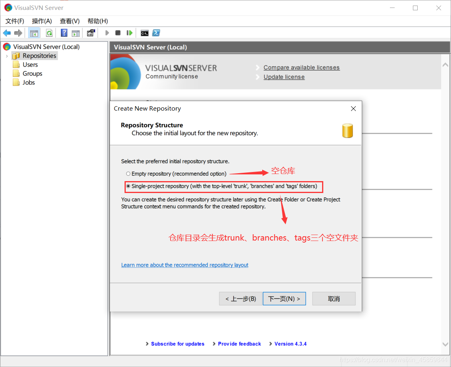Screen dimensions: 451x367
Task: Click the Forward arrow toolbar icon
Action: [x=18, y=33]
